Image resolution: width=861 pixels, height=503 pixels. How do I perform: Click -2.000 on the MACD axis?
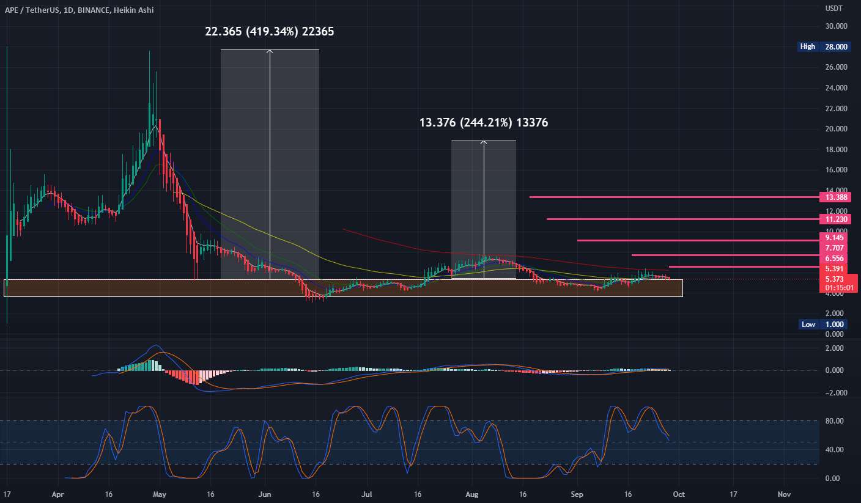point(835,393)
